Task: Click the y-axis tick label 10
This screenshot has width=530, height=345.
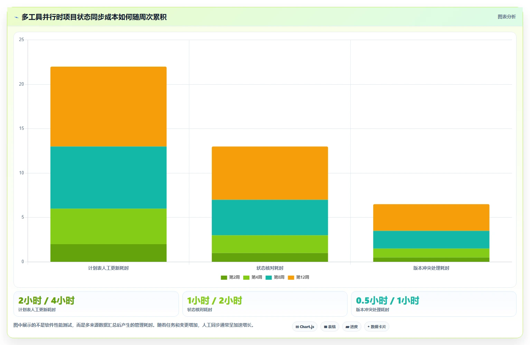Action: (21, 173)
